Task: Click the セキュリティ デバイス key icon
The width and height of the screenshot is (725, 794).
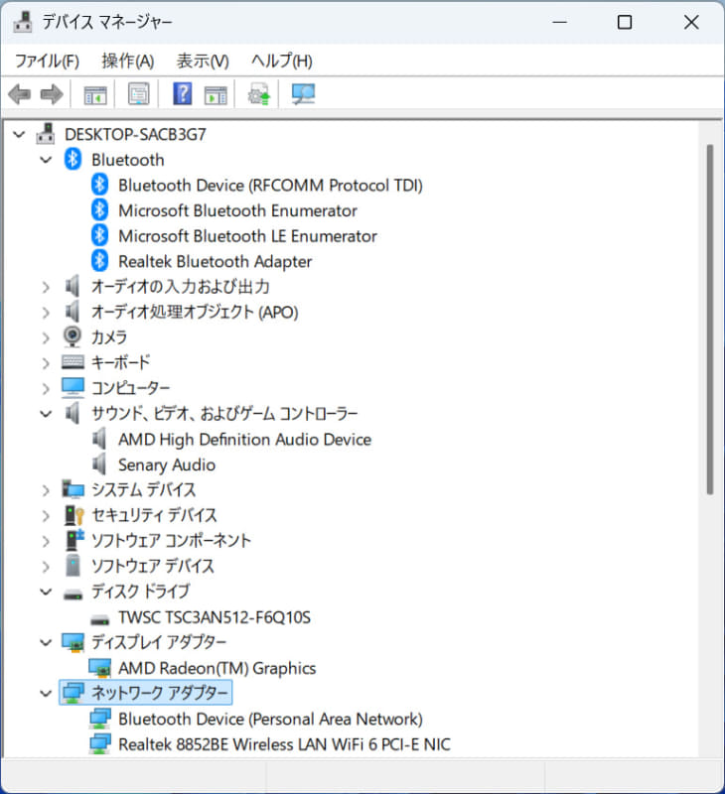Action: [x=73, y=515]
